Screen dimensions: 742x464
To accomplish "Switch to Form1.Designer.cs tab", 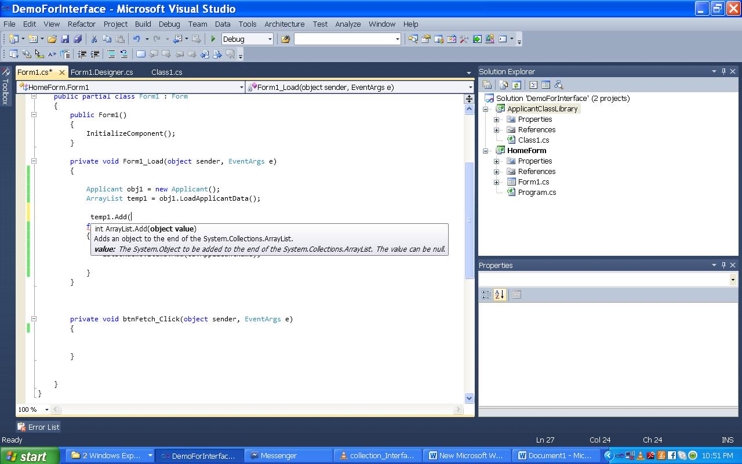I will [x=102, y=72].
